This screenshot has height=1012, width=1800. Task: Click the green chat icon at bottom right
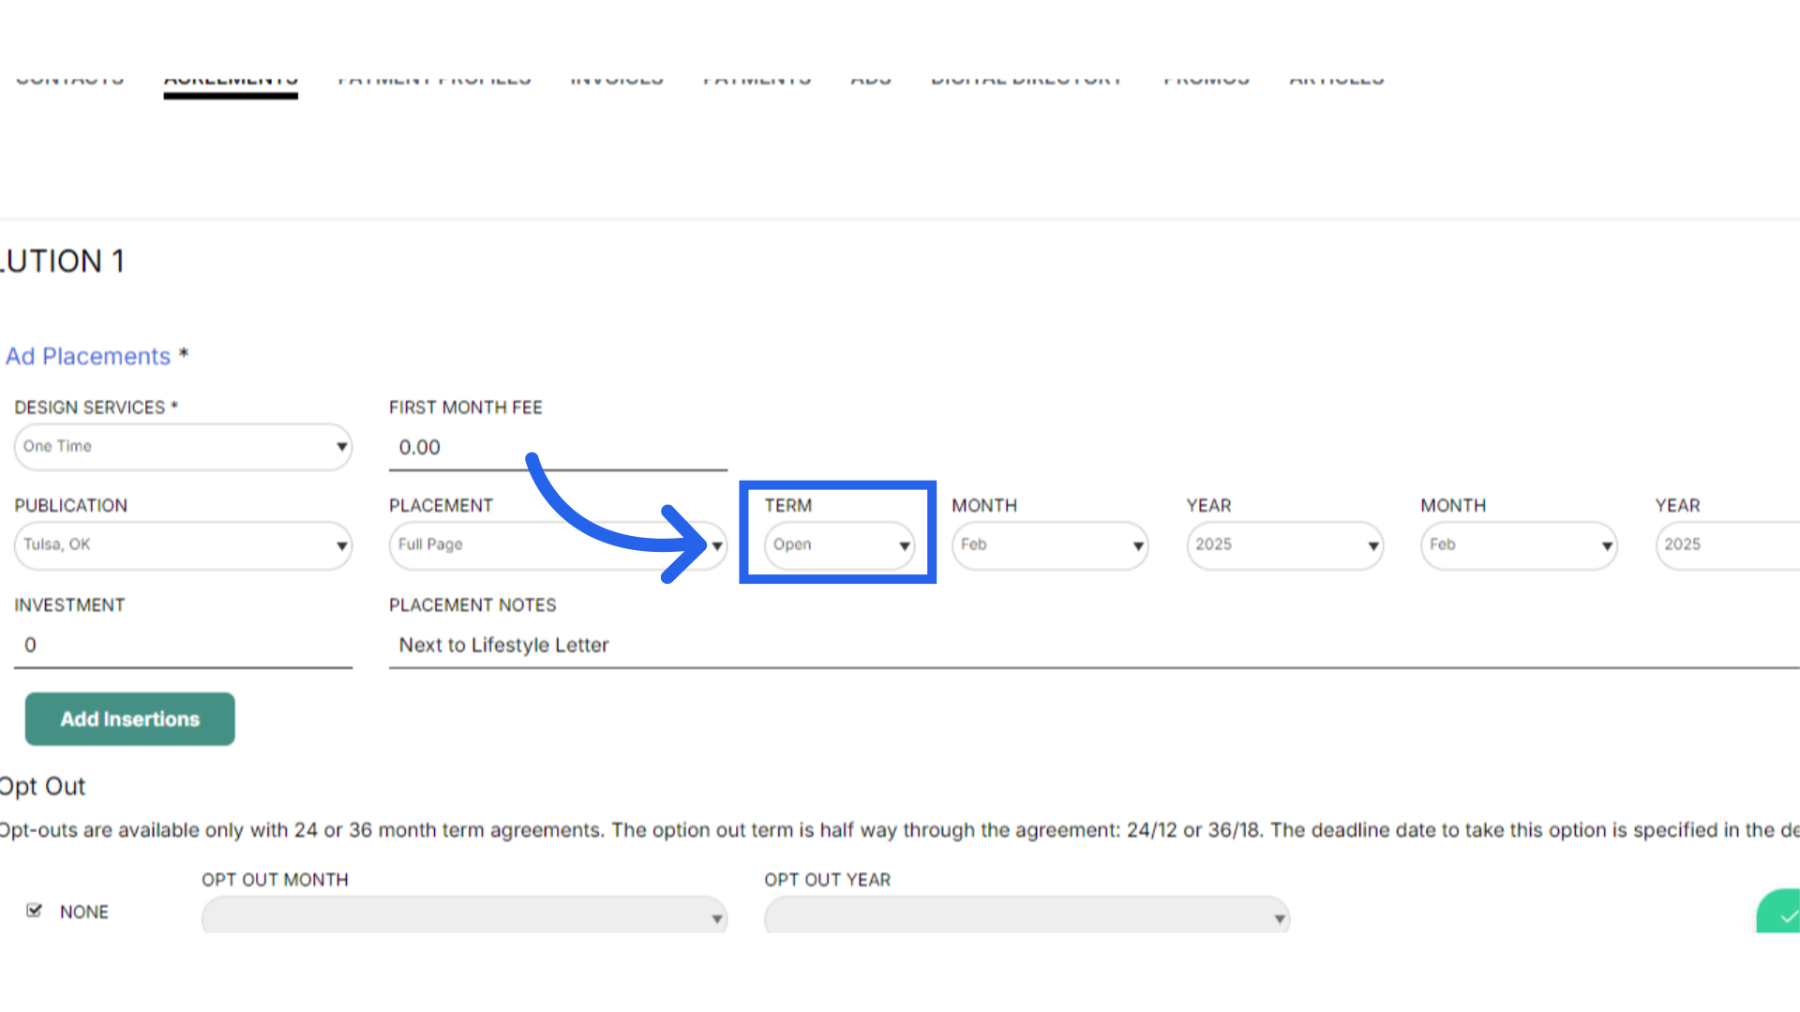[x=1779, y=912]
